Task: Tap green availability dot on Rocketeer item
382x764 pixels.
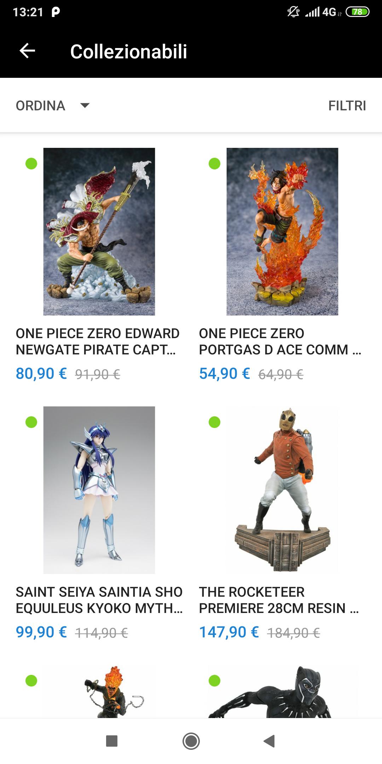Action: point(214,422)
